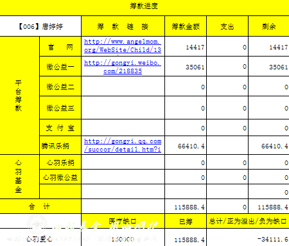This screenshot has width=289, height=246.
Task: Select the deficit cell showing -34111.6
Action: (x=248, y=238)
